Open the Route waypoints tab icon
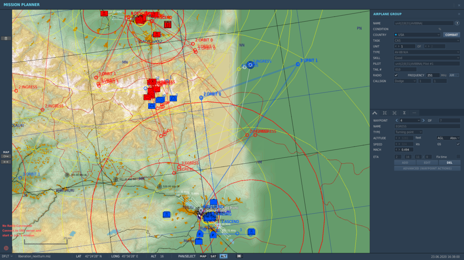 tap(374, 113)
